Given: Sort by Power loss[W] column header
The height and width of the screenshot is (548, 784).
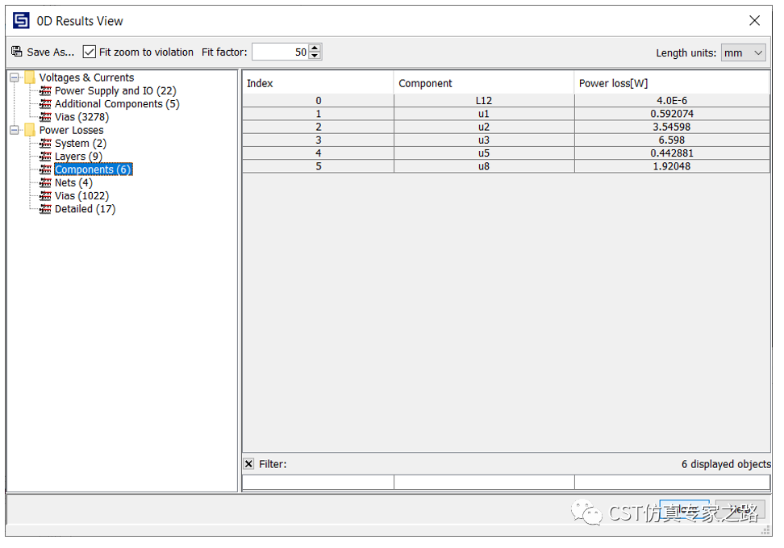Looking at the screenshot, I should [x=672, y=83].
